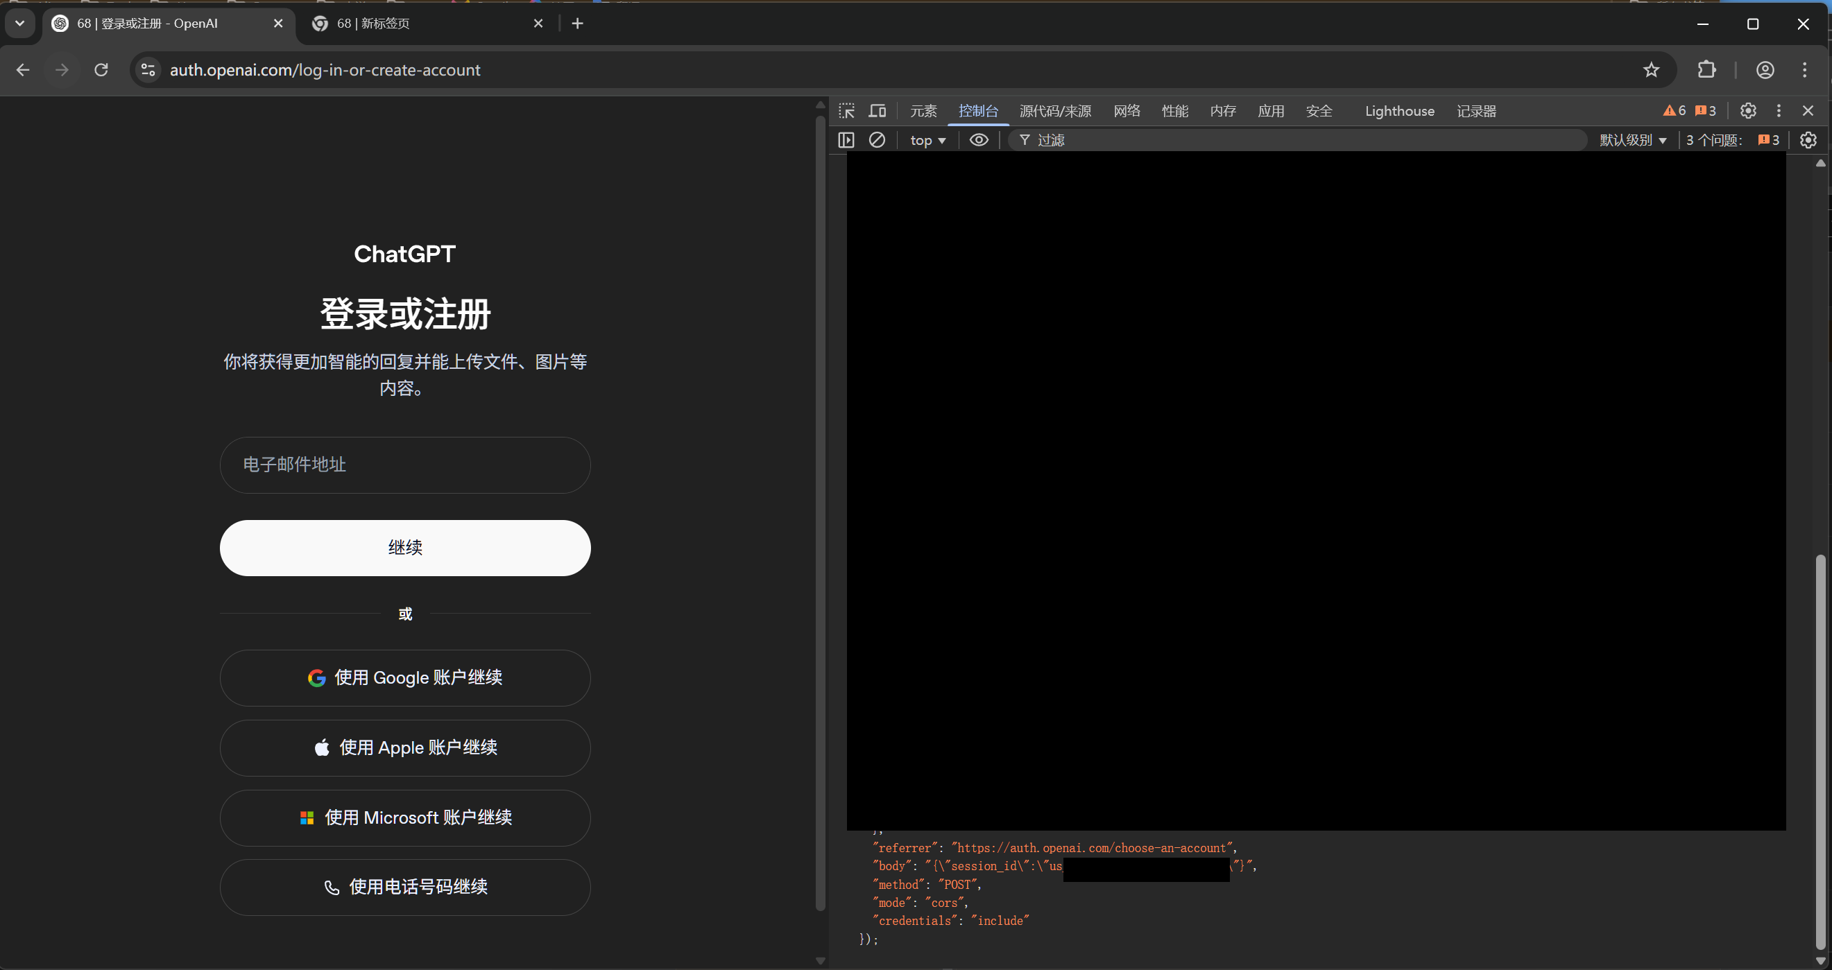Reload the current page
The width and height of the screenshot is (1832, 970).
101,69
